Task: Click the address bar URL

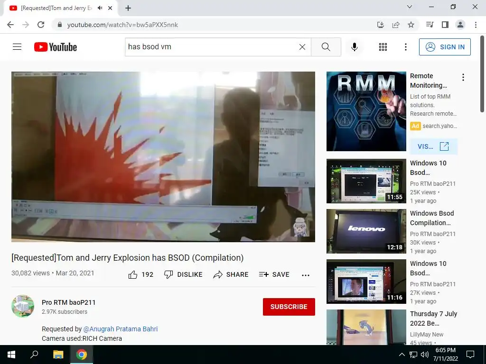Action: coord(122,25)
